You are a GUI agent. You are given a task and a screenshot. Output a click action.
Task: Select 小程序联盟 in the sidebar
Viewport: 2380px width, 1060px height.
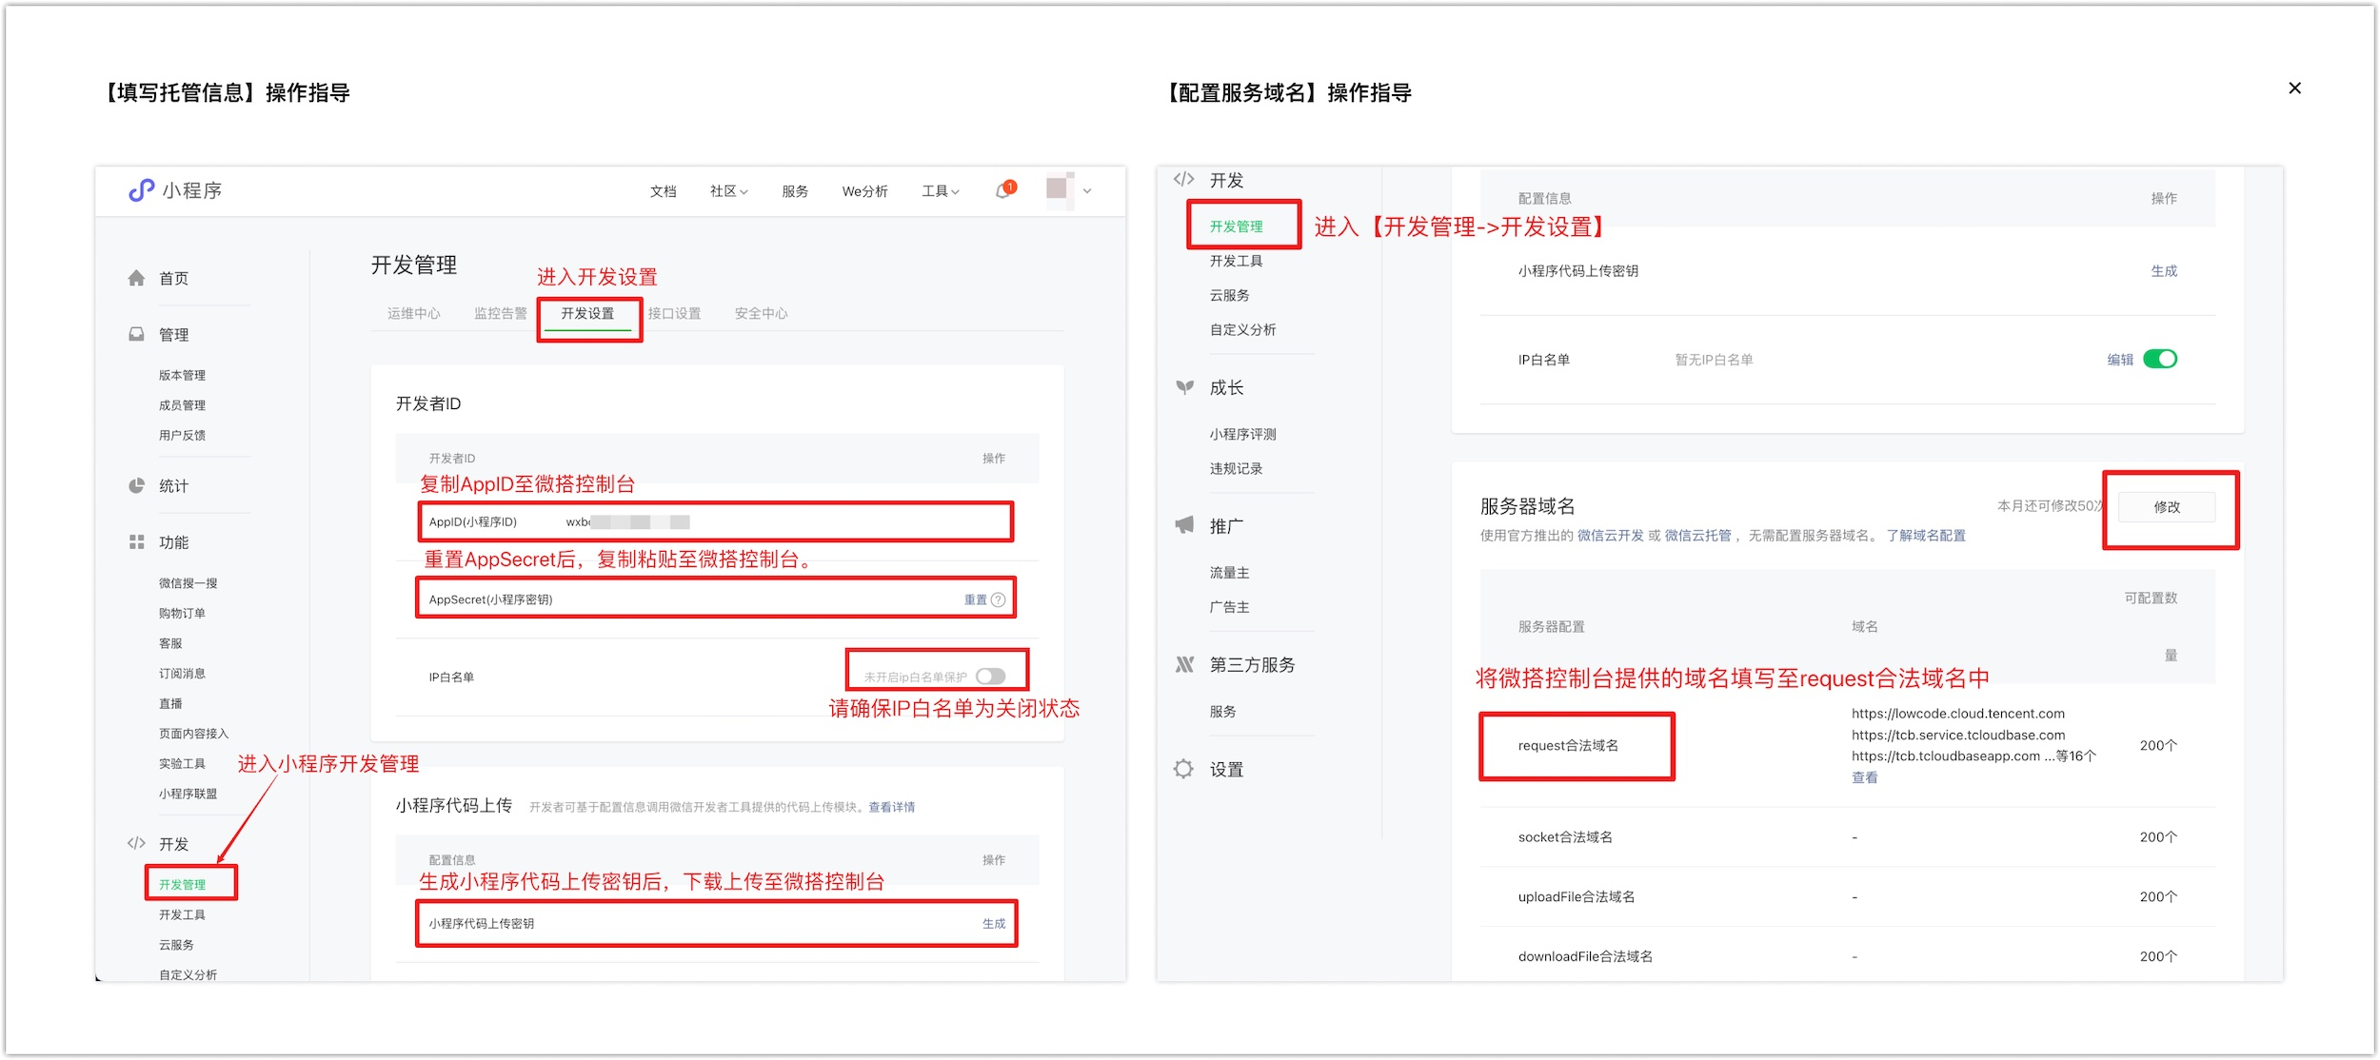tap(188, 794)
